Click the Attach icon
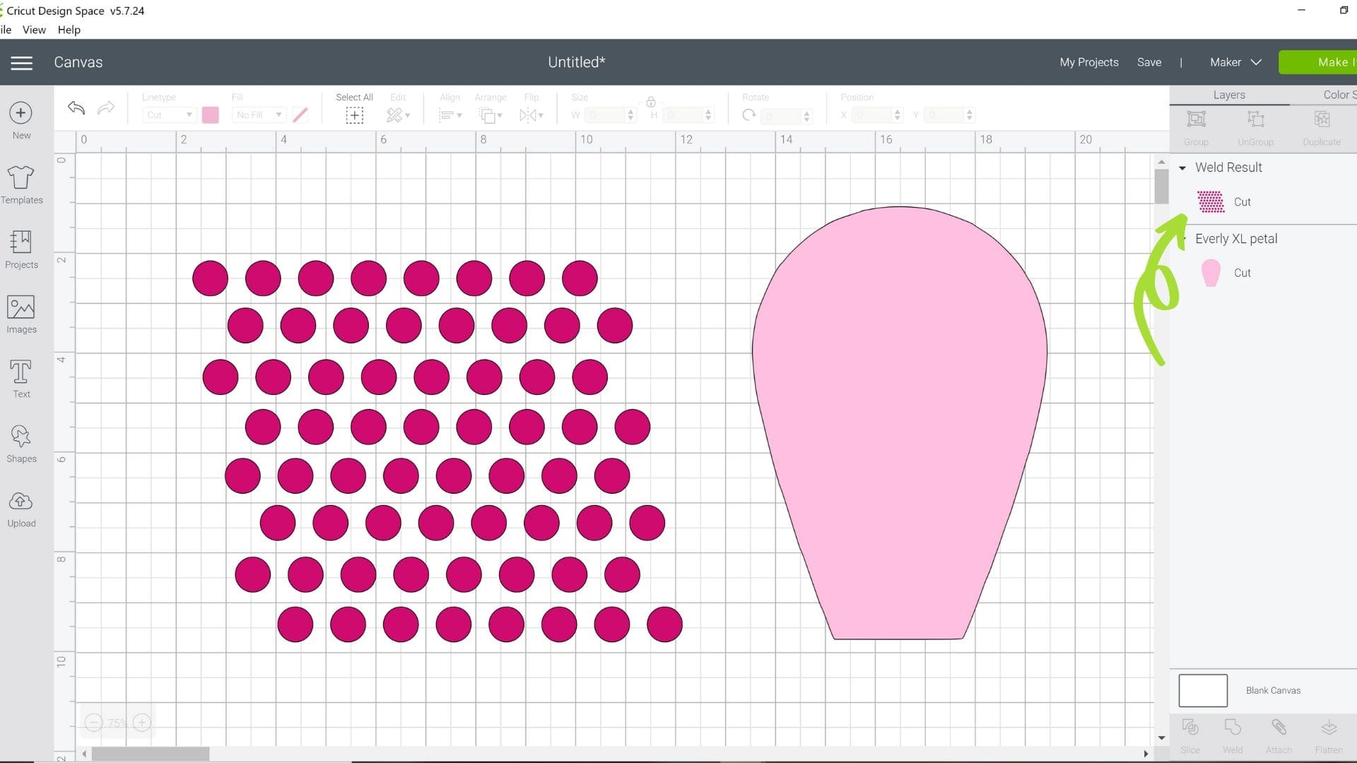Screen dimensions: 1357x763 click(1279, 733)
